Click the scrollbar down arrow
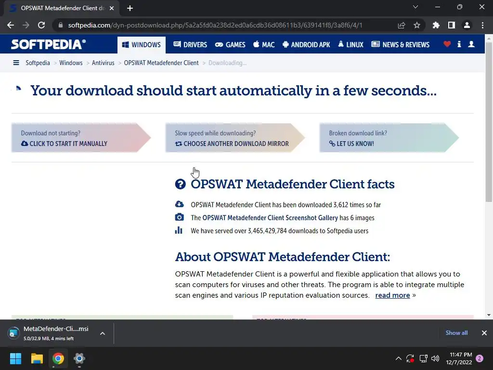The width and height of the screenshot is (493, 370). 489,315
